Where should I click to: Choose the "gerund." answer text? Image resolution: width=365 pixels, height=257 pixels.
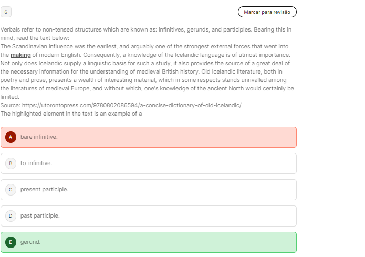[30, 242]
